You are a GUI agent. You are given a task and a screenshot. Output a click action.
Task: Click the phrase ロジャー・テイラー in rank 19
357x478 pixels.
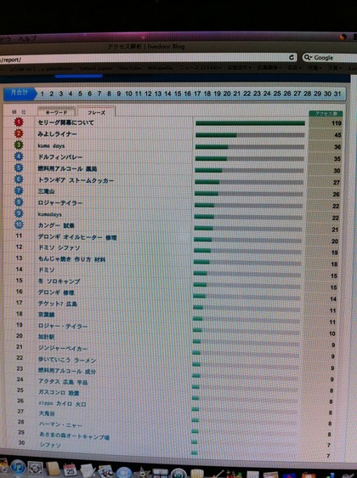[63, 326]
